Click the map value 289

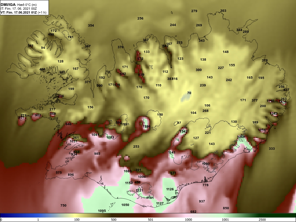(246, 32)
